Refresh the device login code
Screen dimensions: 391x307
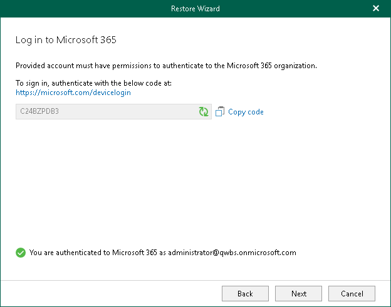[204, 112]
